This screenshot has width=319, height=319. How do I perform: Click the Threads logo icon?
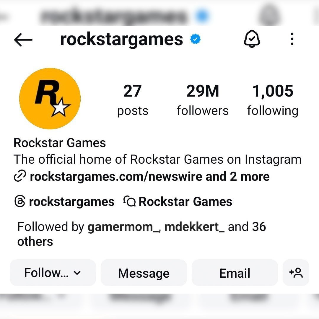point(20,201)
